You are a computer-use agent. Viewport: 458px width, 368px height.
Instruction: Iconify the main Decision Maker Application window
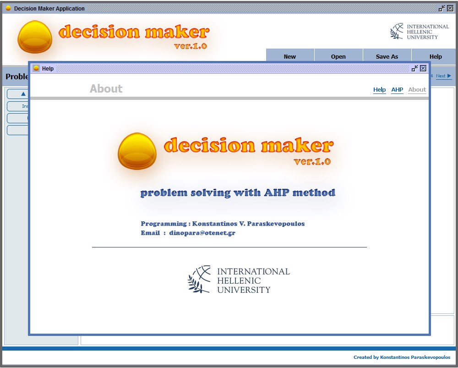pyautogui.click(x=442, y=8)
